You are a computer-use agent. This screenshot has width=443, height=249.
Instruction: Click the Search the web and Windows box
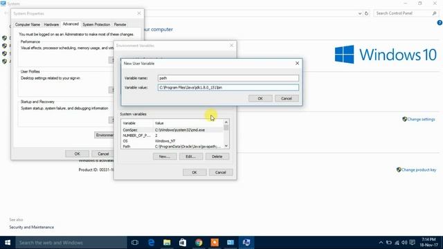[x=71, y=243]
